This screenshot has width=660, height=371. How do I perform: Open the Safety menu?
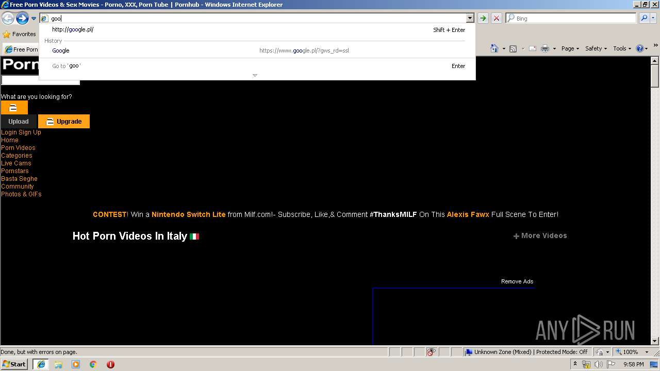(x=597, y=48)
